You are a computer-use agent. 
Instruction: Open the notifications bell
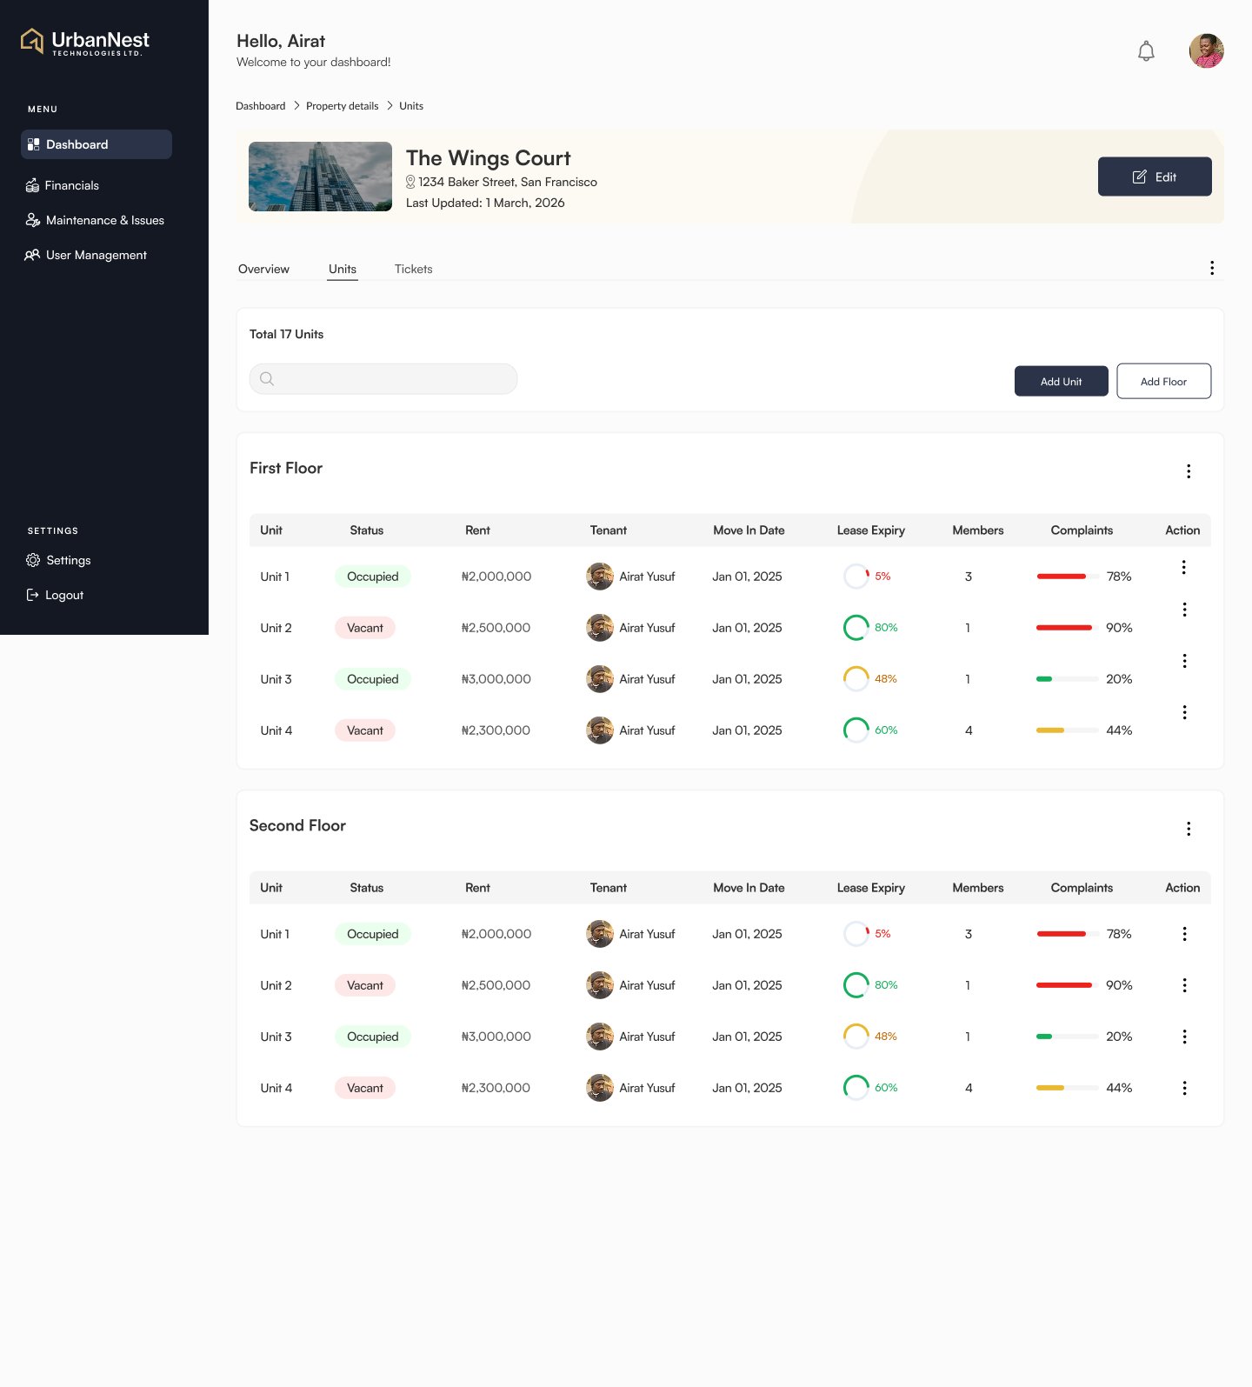coord(1146,51)
